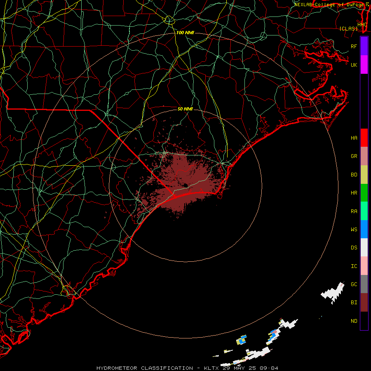The width and height of the screenshot is (371, 371).
Task: Select the yellow BD legend swatch
Action: pos(364,174)
